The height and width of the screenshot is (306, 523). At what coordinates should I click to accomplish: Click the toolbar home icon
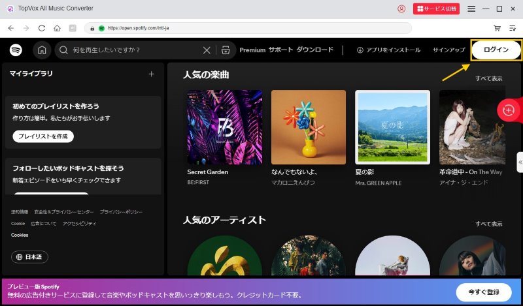pyautogui.click(x=57, y=28)
